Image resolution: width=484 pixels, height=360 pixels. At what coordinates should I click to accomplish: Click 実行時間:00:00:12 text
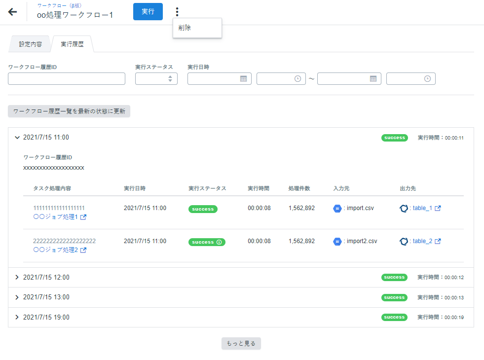pos(441,277)
